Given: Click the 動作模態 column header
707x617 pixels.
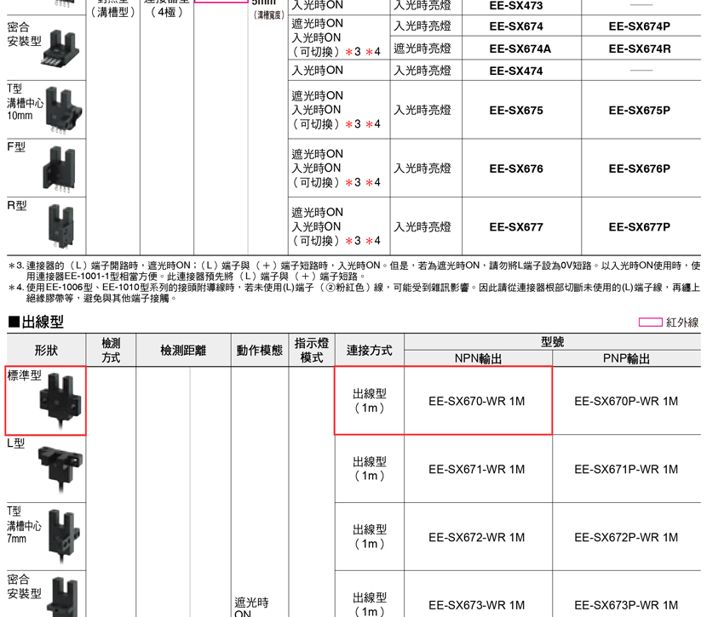Looking at the screenshot, I should coord(259,351).
